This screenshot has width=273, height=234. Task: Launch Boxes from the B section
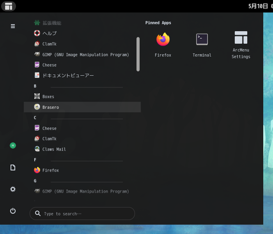[x=82, y=96]
